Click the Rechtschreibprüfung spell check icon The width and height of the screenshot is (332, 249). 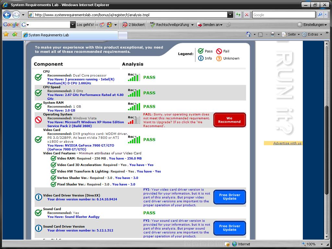[152, 25]
